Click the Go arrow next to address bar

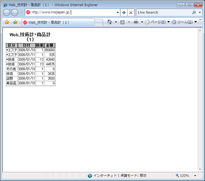124,13
